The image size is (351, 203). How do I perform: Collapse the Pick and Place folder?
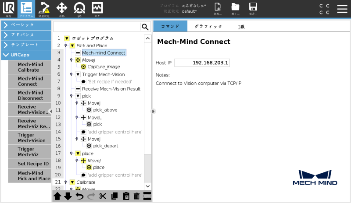pyautogui.click(x=72, y=46)
